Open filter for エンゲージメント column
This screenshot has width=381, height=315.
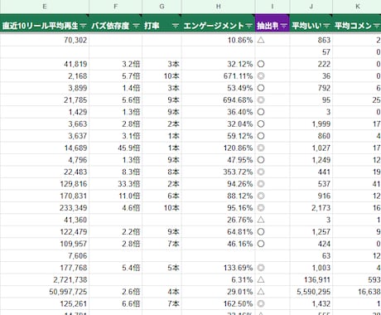click(249, 26)
